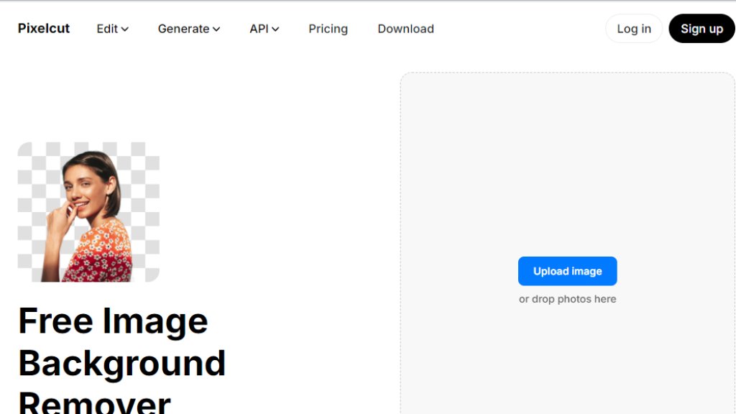Screen dimensions: 736x414
Task: Click empty top area of upload drop zone
Action: (567, 129)
